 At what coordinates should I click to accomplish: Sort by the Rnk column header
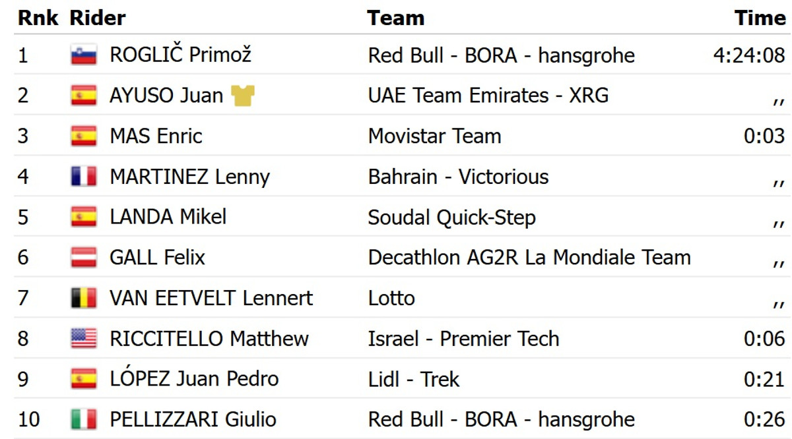(x=38, y=18)
